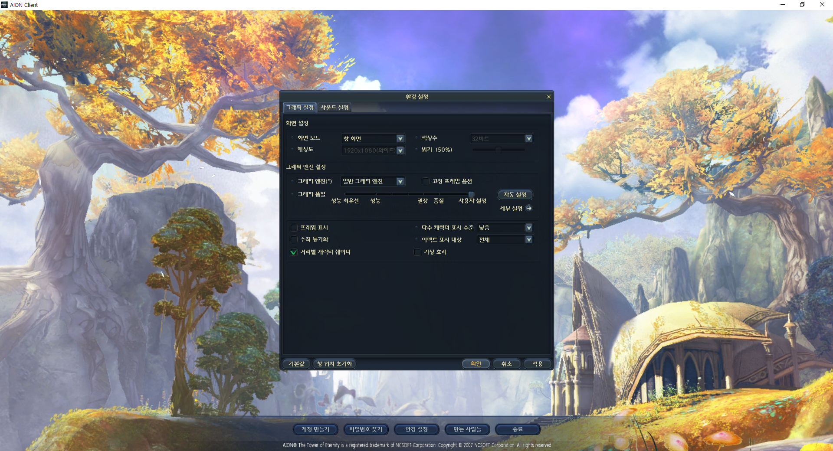Open the 화면 모드 dropdown showing 창 화면
This screenshot has height=451, width=833.
[x=373, y=139]
